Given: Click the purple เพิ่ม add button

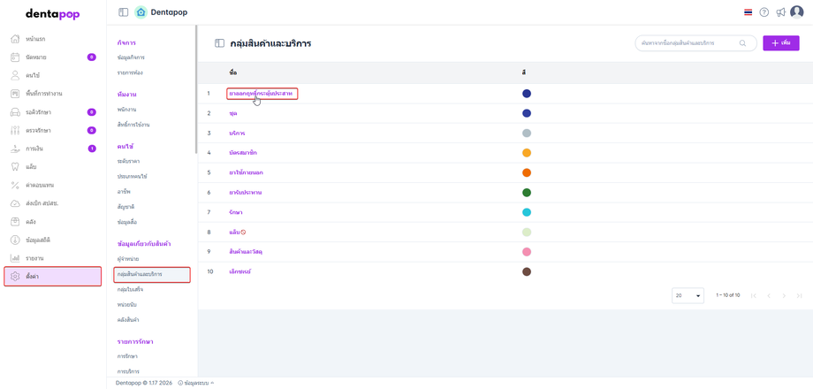Looking at the screenshot, I should [x=780, y=43].
